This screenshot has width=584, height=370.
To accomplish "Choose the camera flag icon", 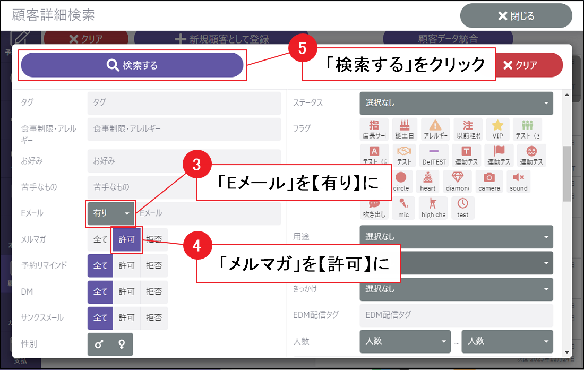I will click(489, 181).
